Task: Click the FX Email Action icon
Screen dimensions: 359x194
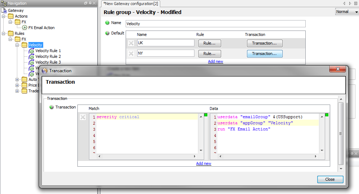Action: click(24, 28)
